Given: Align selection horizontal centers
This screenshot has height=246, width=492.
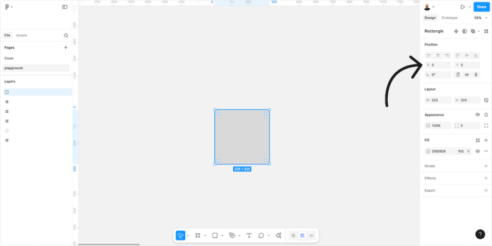Looking at the screenshot, I should pyautogui.click(x=438, y=55).
